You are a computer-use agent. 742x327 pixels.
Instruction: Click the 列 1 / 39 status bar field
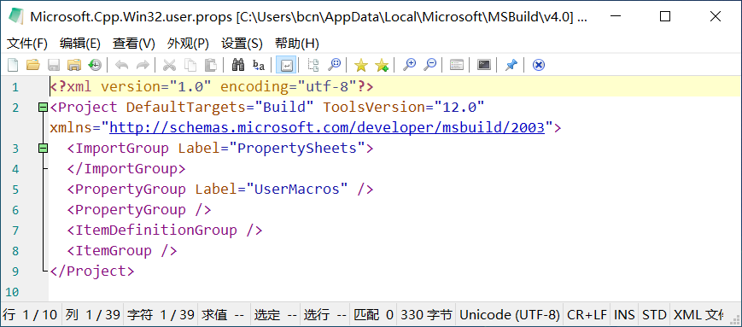point(92,315)
